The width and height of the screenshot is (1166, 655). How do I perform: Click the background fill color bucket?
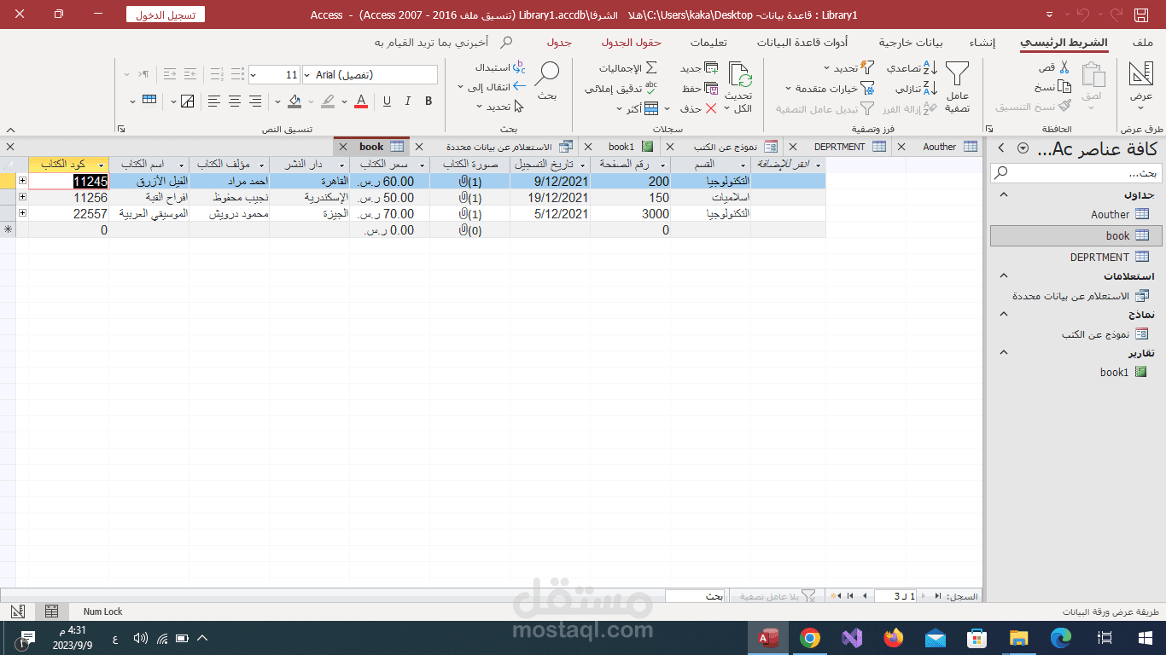click(x=294, y=101)
